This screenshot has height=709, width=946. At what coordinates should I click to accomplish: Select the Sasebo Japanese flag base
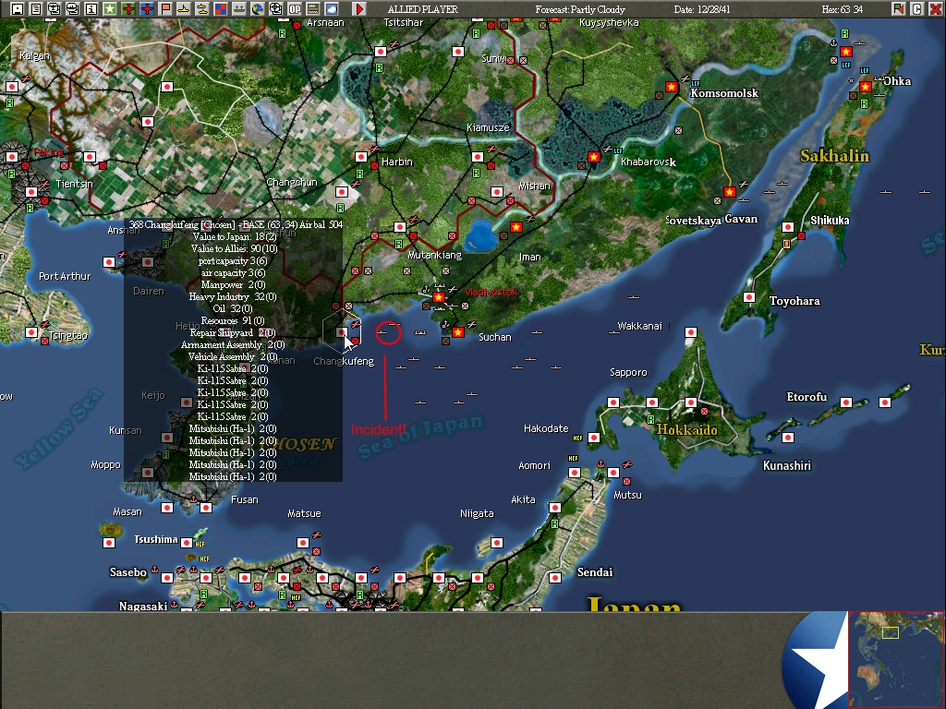click(x=167, y=578)
